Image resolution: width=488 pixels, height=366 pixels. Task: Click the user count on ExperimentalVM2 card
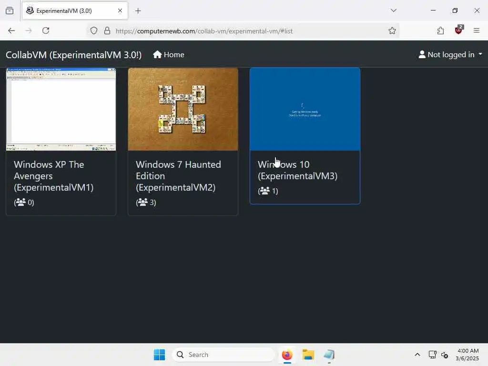pos(146,202)
